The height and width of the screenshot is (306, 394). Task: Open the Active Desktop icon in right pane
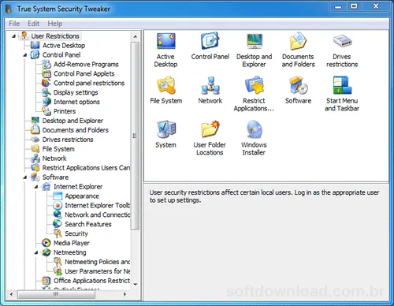point(165,41)
